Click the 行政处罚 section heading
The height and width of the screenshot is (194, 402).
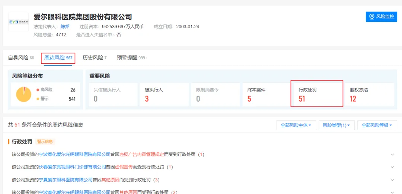22,142
